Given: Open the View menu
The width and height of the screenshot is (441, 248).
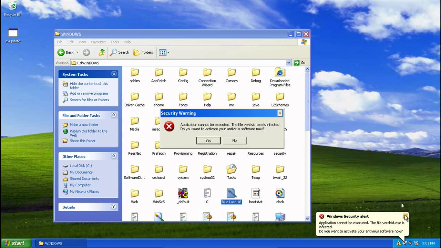Looking at the screenshot, I should [x=82, y=42].
